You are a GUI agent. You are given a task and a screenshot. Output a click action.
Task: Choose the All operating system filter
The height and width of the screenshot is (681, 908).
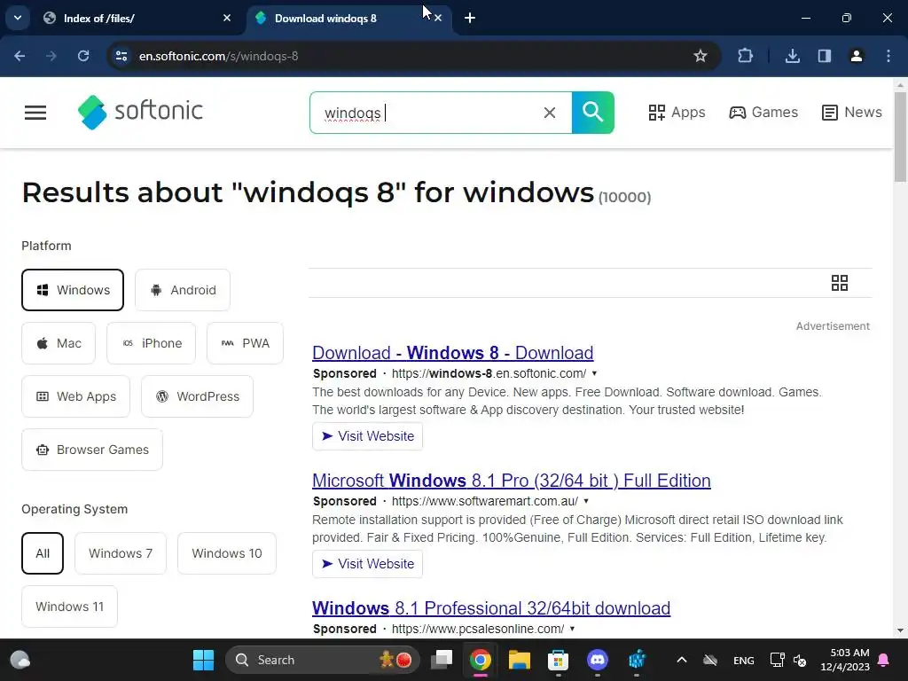(43, 553)
